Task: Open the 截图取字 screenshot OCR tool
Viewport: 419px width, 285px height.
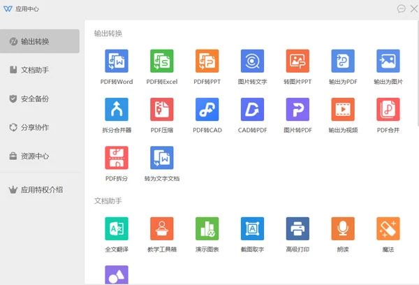Action: coord(252,228)
